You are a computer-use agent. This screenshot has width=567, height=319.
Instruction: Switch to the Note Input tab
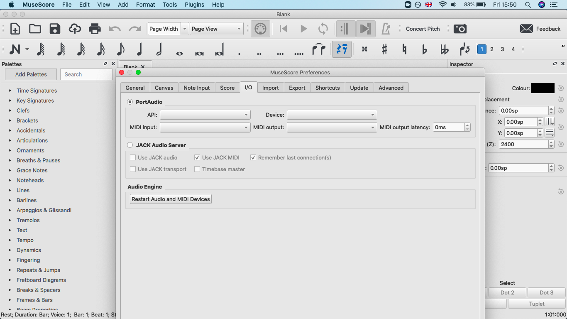tap(197, 88)
